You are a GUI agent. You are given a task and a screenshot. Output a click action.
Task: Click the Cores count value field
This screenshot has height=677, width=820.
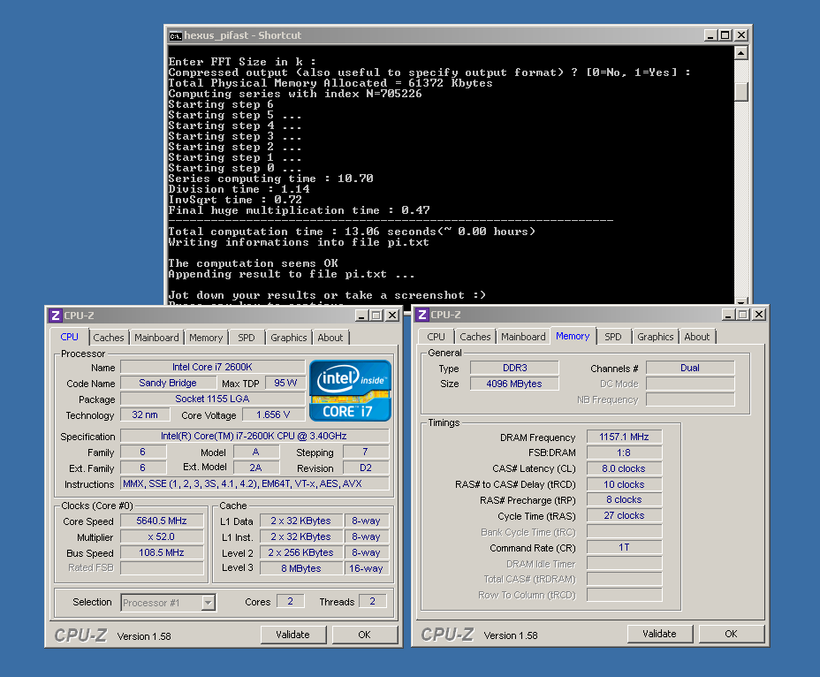(290, 602)
